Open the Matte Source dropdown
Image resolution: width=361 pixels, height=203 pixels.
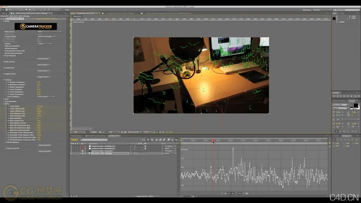pyautogui.click(x=49, y=32)
